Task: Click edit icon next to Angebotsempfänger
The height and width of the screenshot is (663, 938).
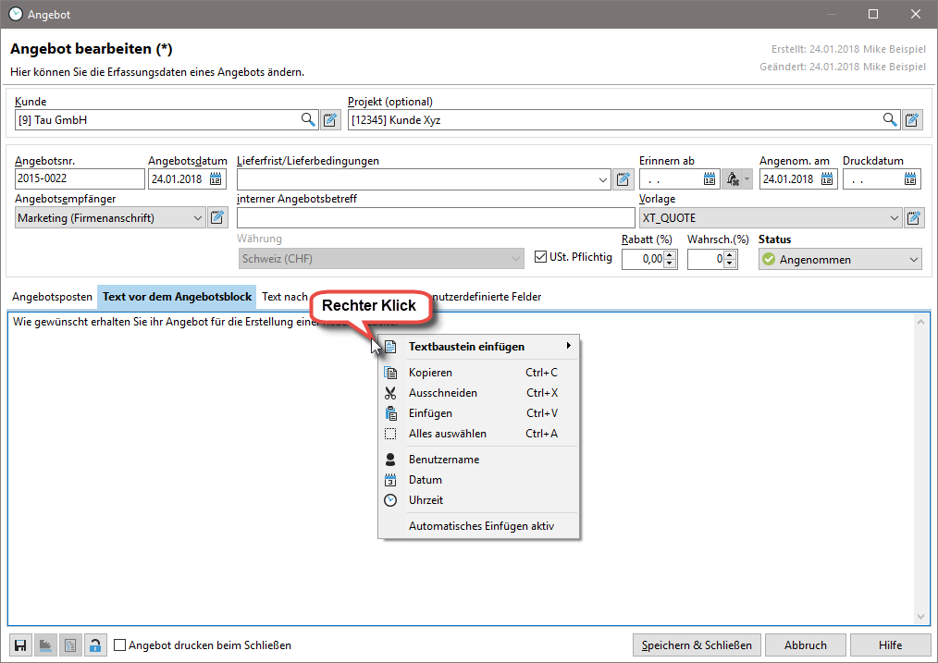Action: coord(217,218)
